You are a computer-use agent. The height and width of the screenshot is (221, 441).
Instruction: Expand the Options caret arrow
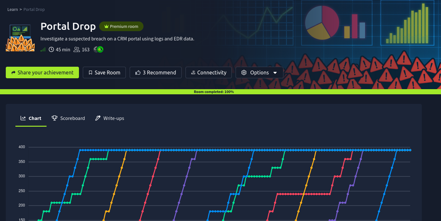point(275,73)
